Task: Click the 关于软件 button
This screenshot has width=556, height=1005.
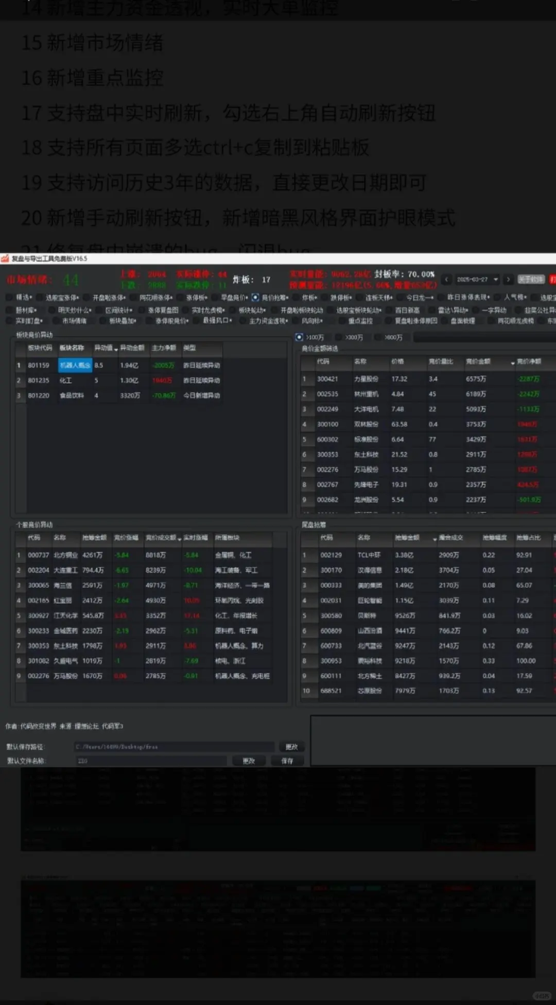Action: tap(531, 279)
